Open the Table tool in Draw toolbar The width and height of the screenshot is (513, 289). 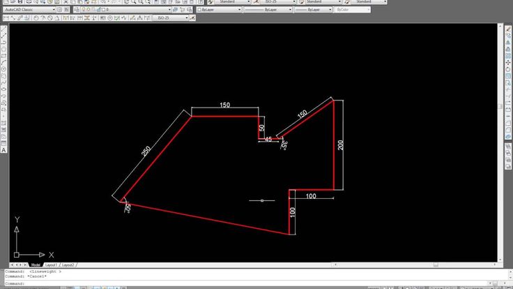point(3,144)
